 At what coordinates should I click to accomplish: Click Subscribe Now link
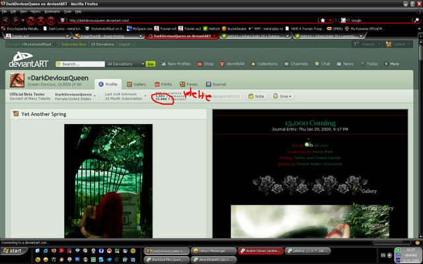click(73, 44)
